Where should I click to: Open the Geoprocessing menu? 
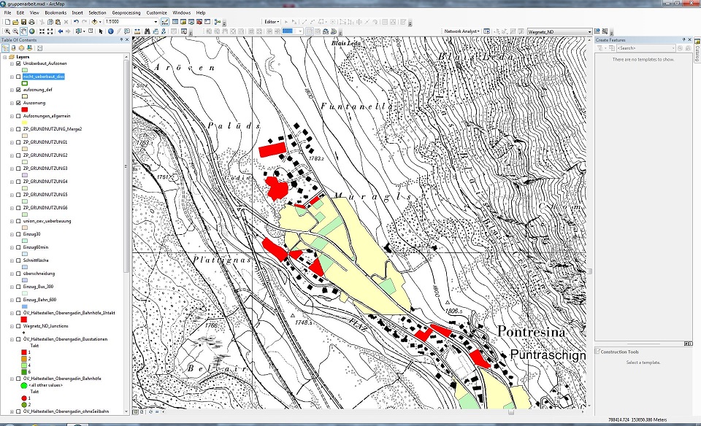(x=126, y=12)
